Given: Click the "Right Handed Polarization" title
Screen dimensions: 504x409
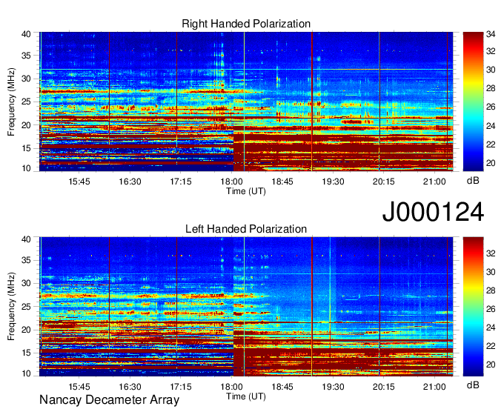Looking at the screenshot, I should click(246, 24).
